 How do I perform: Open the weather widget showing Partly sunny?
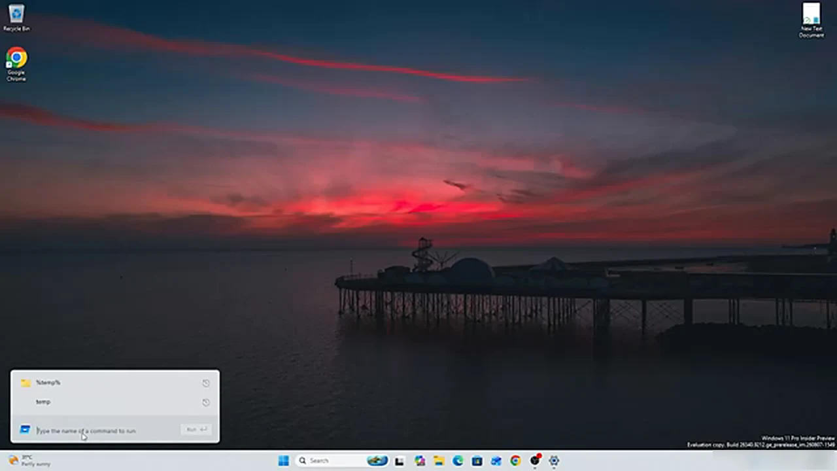tap(29, 461)
